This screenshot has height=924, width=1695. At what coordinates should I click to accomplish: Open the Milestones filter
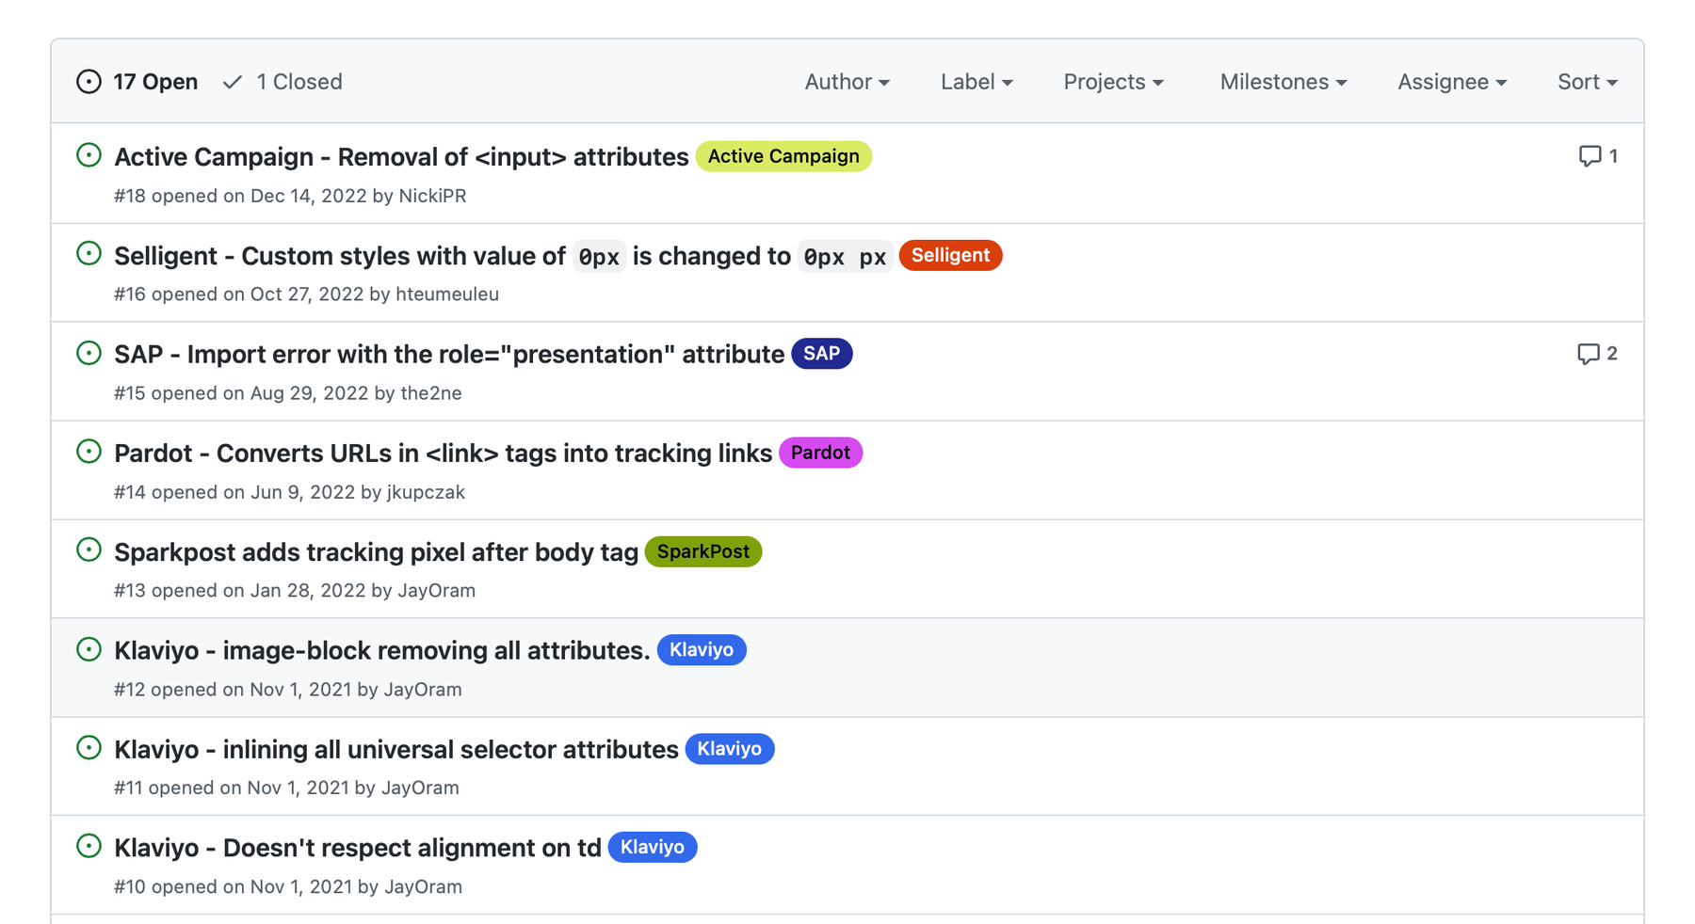[1282, 82]
